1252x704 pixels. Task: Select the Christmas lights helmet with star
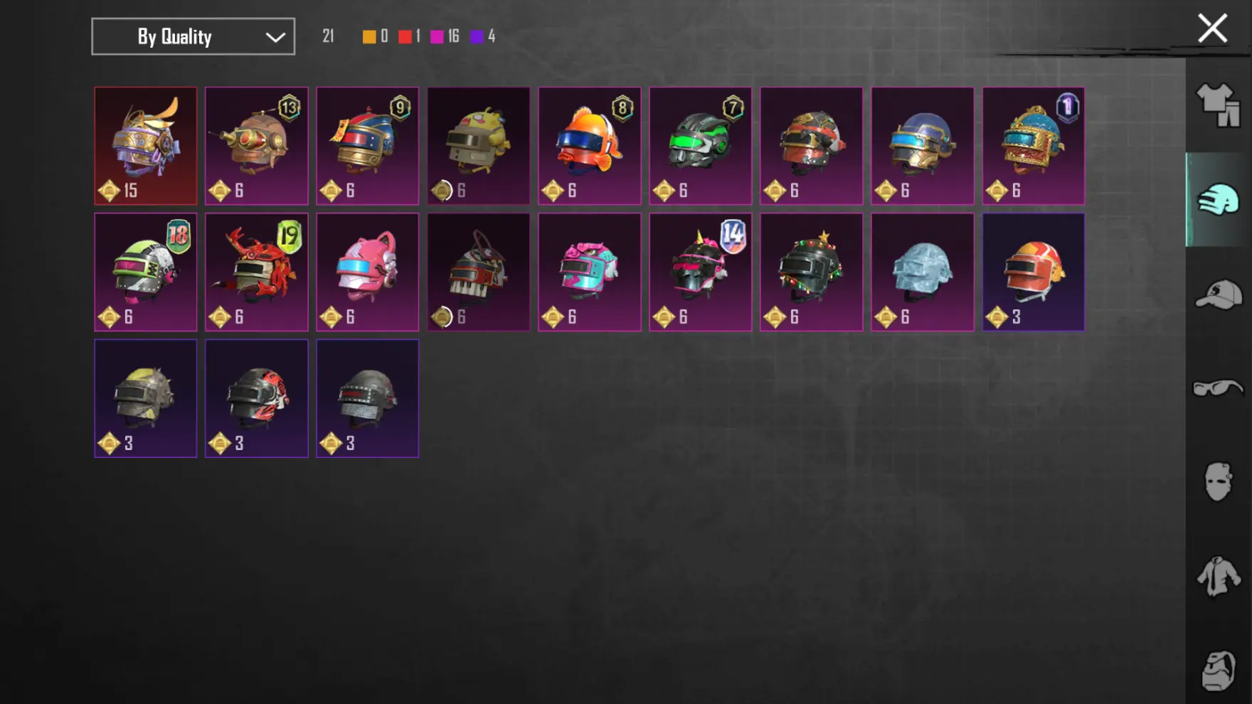tap(811, 272)
